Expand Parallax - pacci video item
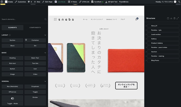Image resolution: width=181 pixels, height=107 pixels. 146,47
